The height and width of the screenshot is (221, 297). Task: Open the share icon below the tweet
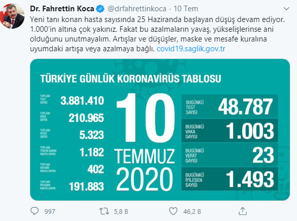tap(243, 211)
